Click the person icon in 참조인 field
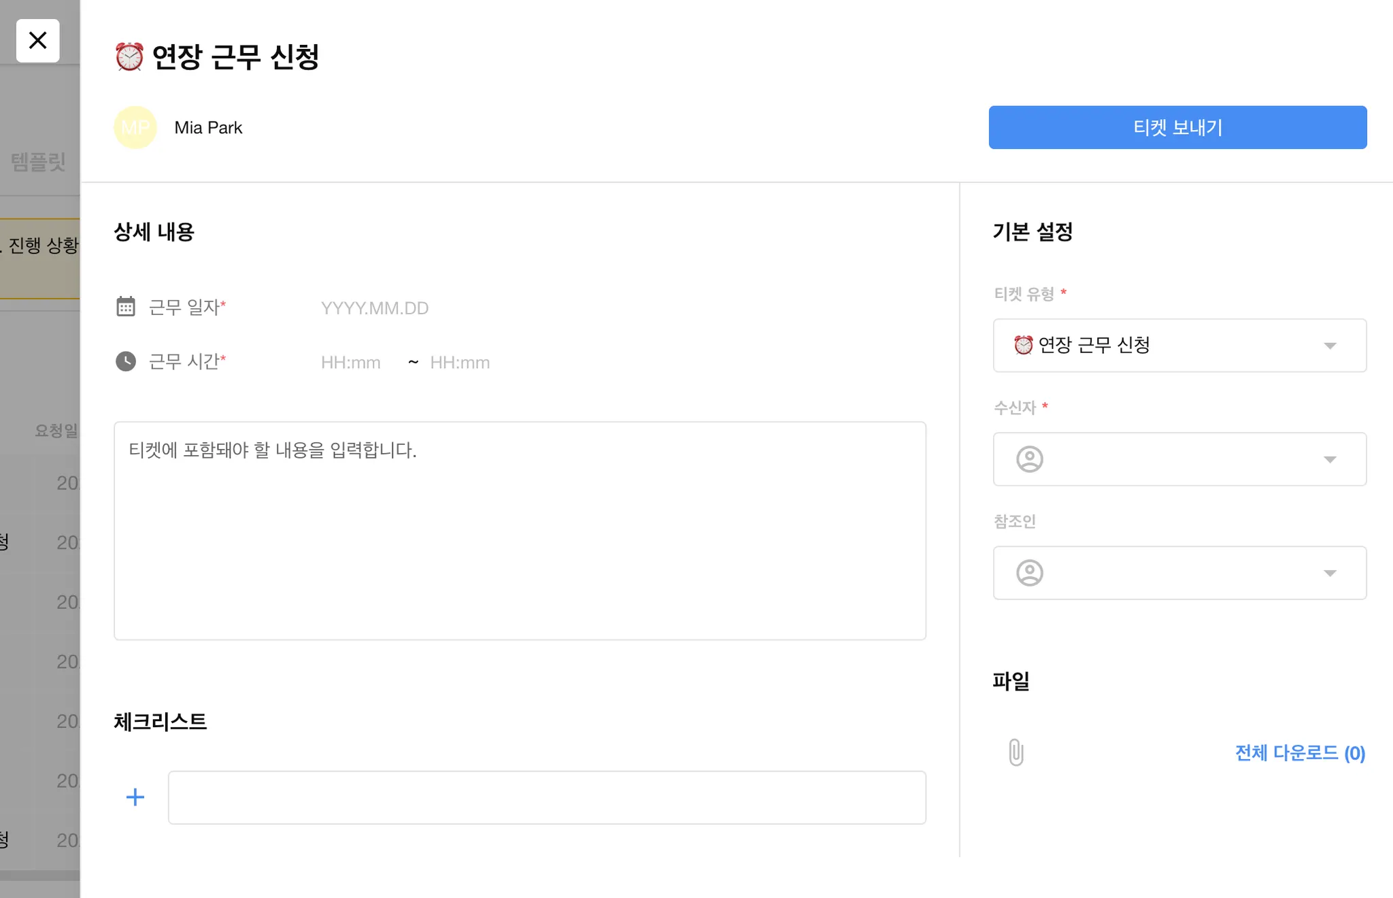 [1030, 573]
